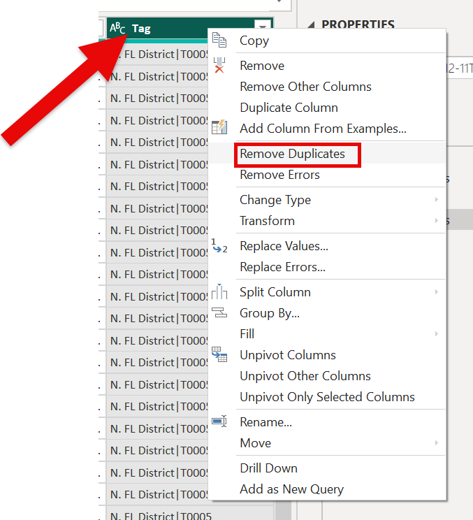This screenshot has width=473, height=520.
Task: Click the Copy icon in context menu
Action: point(219,40)
